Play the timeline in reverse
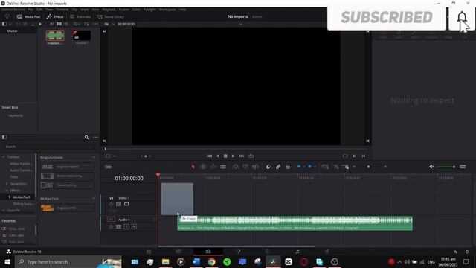 218,156
